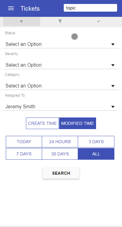Focus the topic search input field

(x=90, y=8)
